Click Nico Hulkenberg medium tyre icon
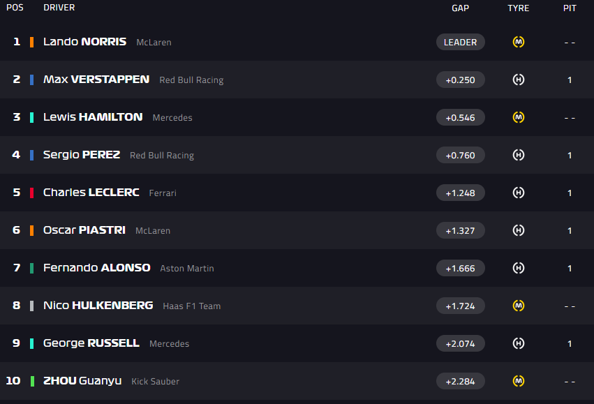The width and height of the screenshot is (594, 404). [518, 306]
